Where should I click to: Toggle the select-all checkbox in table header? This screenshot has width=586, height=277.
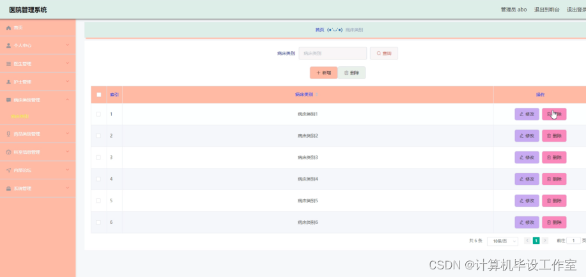(x=98, y=95)
